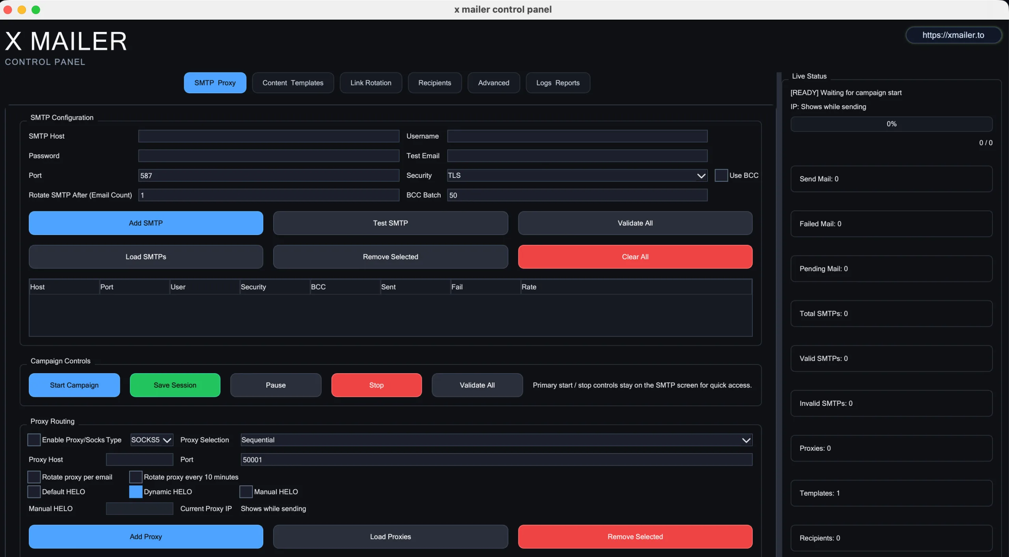The height and width of the screenshot is (557, 1009).
Task: Click the Proxies: 0 status box
Action: point(892,448)
